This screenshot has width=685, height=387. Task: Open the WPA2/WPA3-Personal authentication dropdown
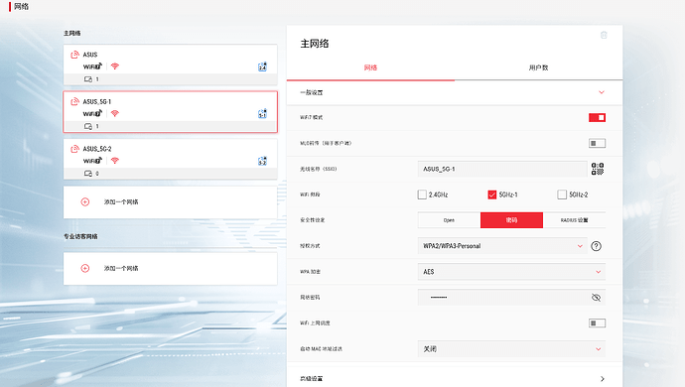pyautogui.click(x=502, y=246)
